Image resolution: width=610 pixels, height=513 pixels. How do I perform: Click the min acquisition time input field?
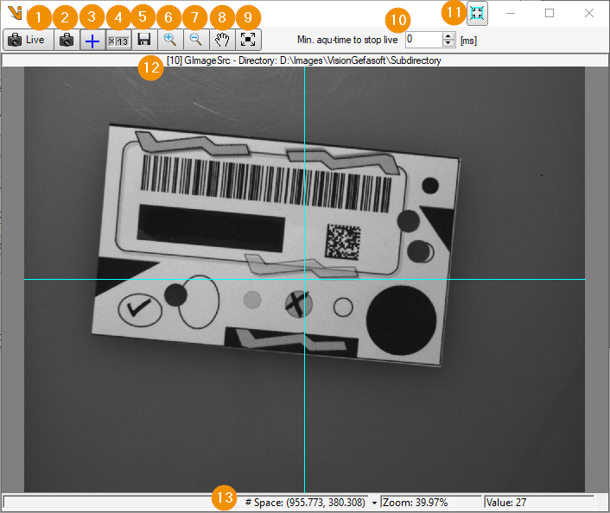(x=423, y=40)
